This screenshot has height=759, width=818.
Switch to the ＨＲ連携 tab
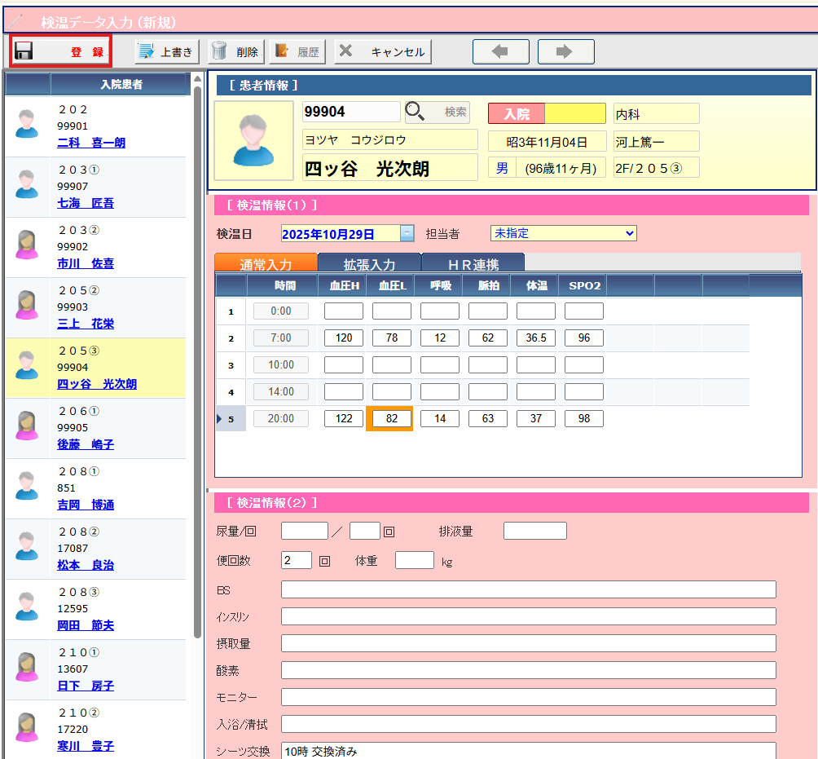[473, 263]
